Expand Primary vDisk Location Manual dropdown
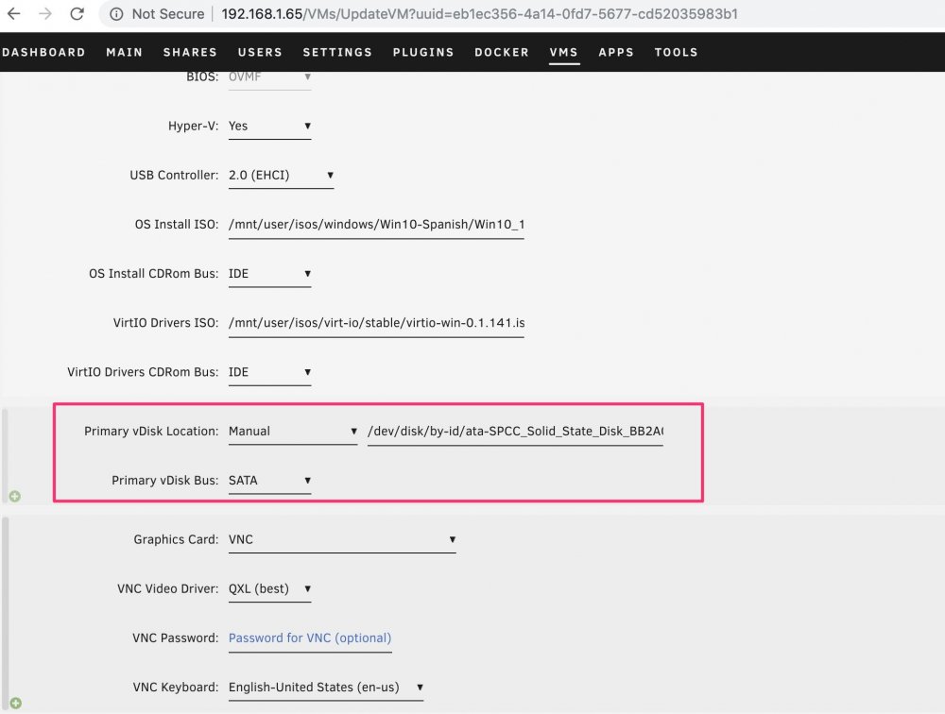The height and width of the screenshot is (714, 945). point(293,432)
